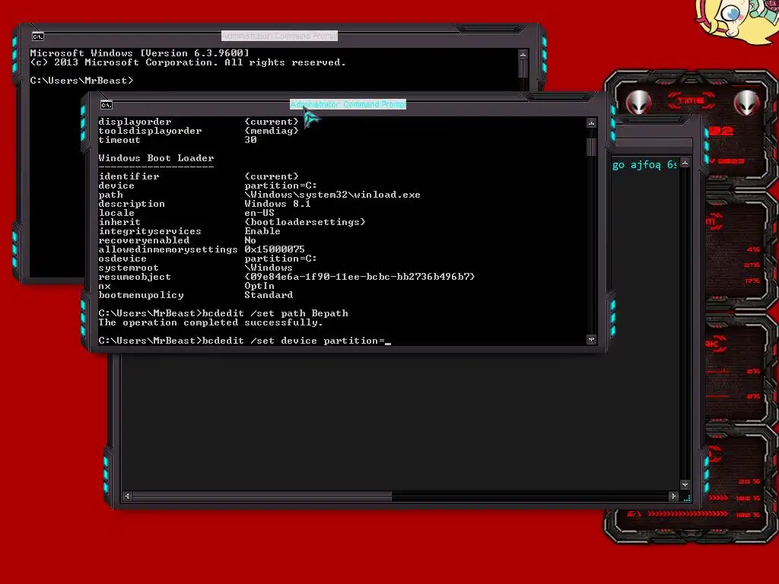Image resolution: width=779 pixels, height=584 pixels.
Task: Click the horizontal scroll-right arrow in the bottom window
Action: (x=674, y=496)
